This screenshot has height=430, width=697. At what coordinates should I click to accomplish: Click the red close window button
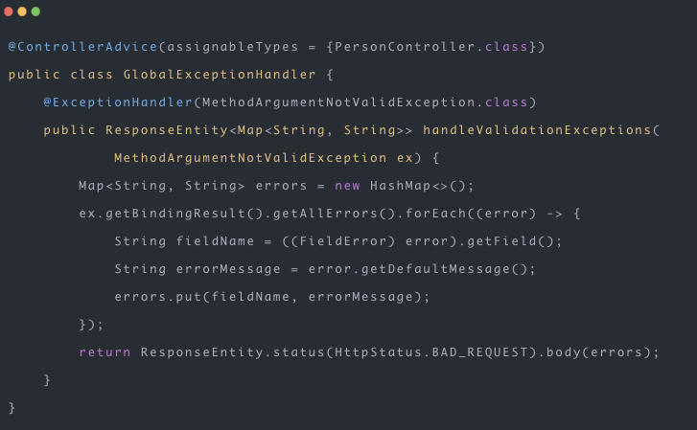(10, 11)
